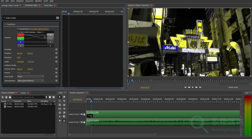Jump to start of sequence in viewer
This screenshot has width=252, height=139.
coord(185,87)
